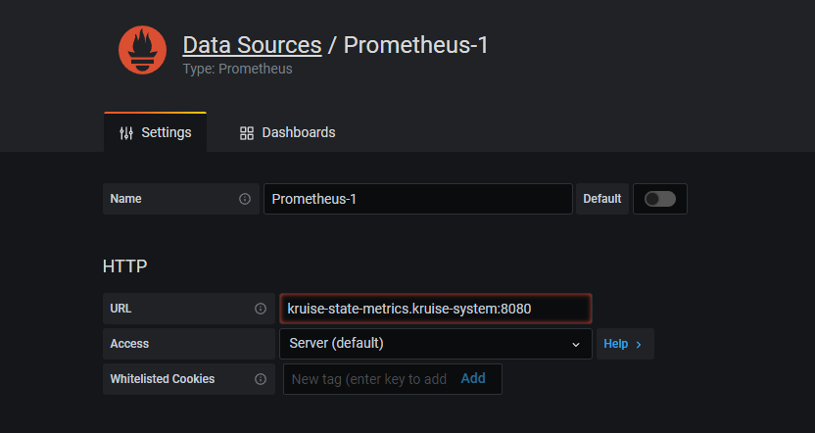Viewport: 815px width, 433px height.
Task: Switch to the Dashboards tab
Action: tap(287, 132)
